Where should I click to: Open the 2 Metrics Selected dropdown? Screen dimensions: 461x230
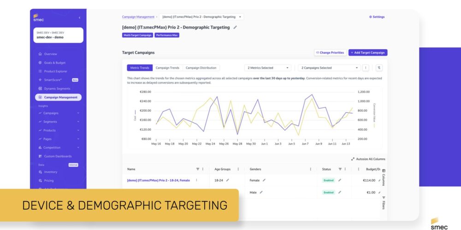tap(268, 68)
